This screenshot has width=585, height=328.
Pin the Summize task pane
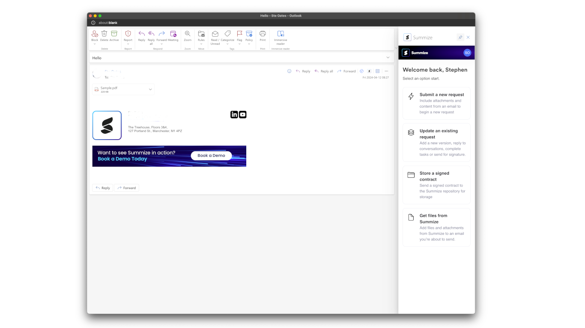pyautogui.click(x=460, y=38)
